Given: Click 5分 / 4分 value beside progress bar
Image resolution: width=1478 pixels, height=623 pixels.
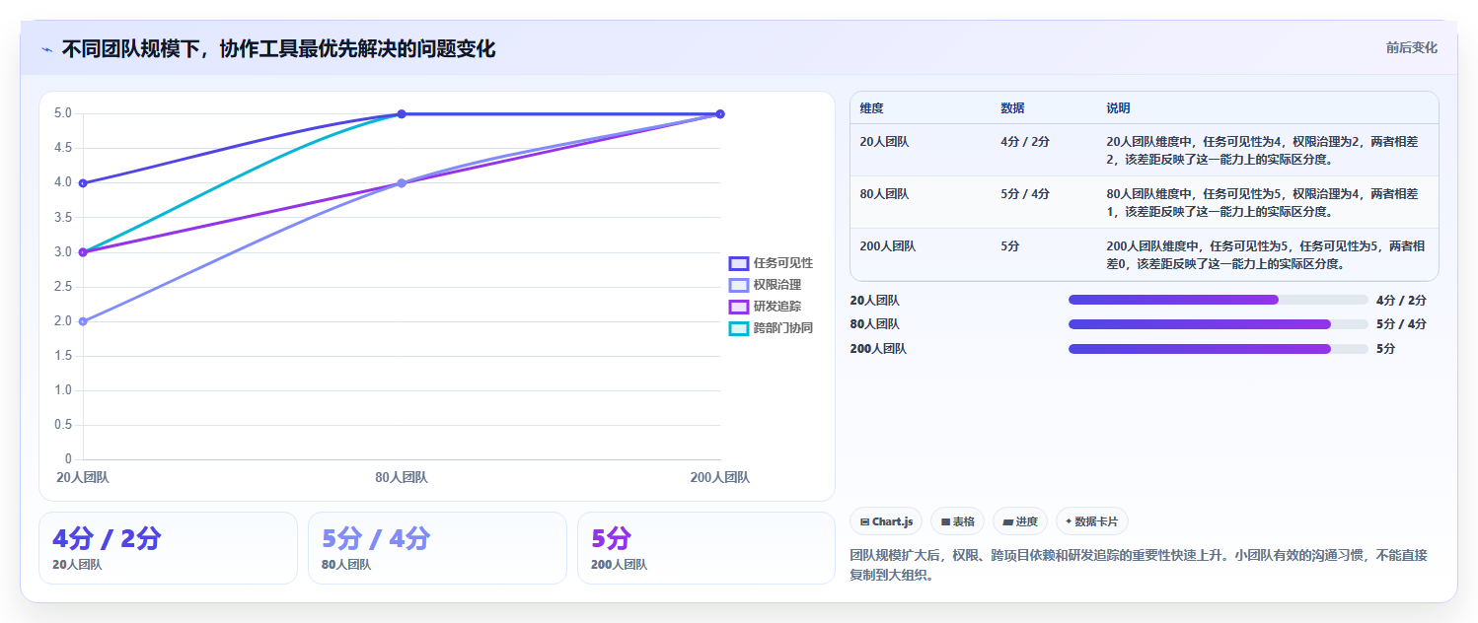Looking at the screenshot, I should tap(1401, 324).
